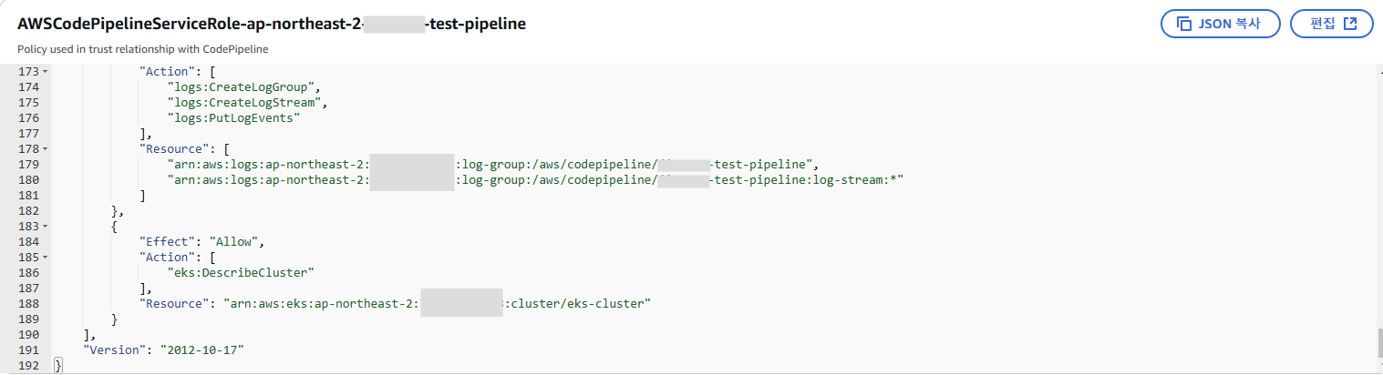Collapse the Action array at line 173
Screen dimensions: 1383x375
pos(46,71)
